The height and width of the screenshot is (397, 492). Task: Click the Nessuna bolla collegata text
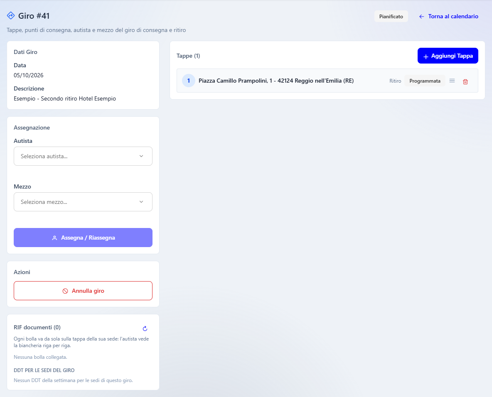[x=40, y=357]
